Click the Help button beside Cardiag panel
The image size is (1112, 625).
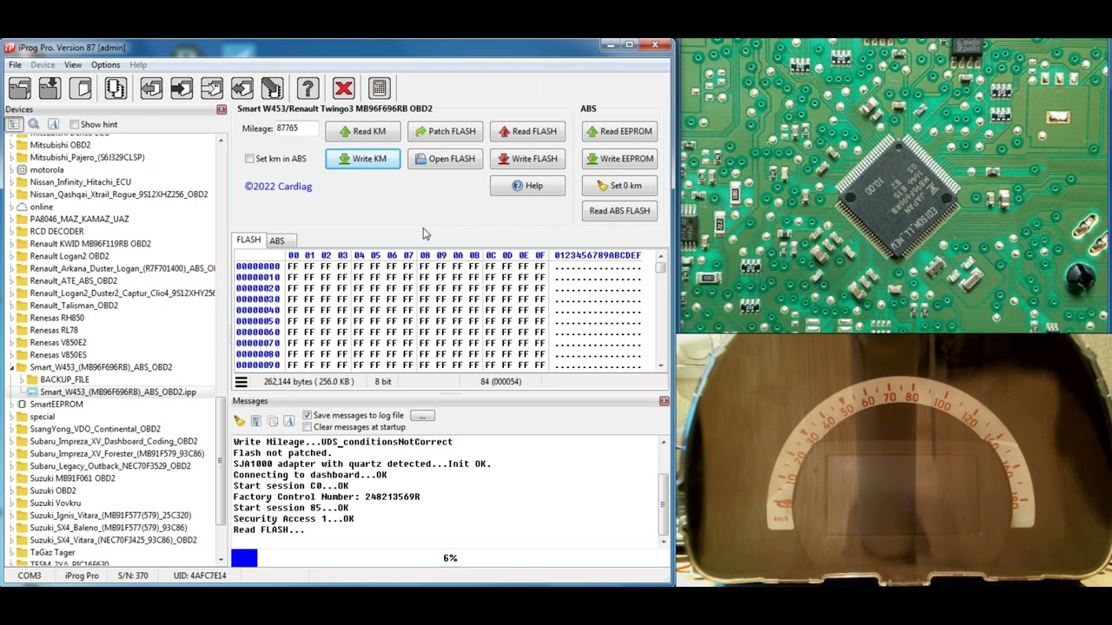[x=527, y=186]
